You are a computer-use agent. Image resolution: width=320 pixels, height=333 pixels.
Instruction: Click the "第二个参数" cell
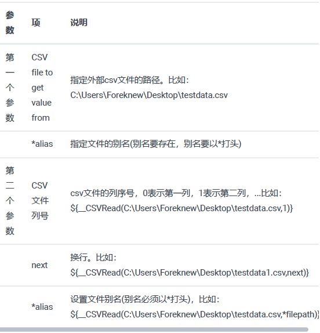coord(10,201)
